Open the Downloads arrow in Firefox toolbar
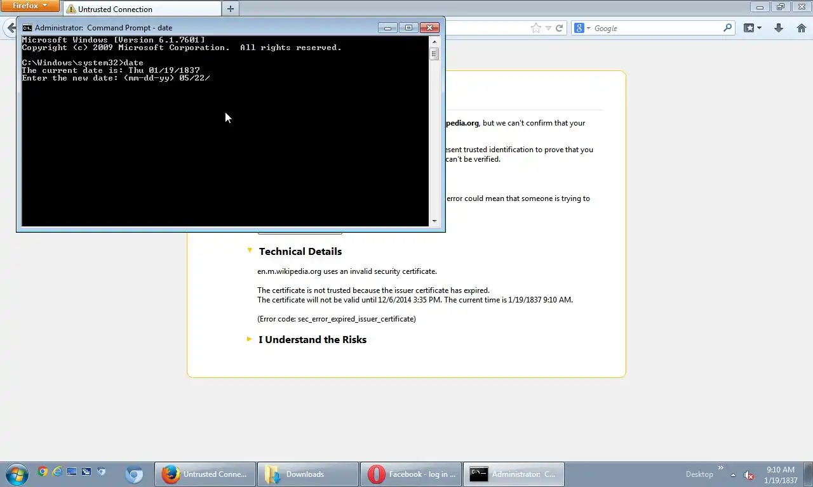 pyautogui.click(x=779, y=28)
